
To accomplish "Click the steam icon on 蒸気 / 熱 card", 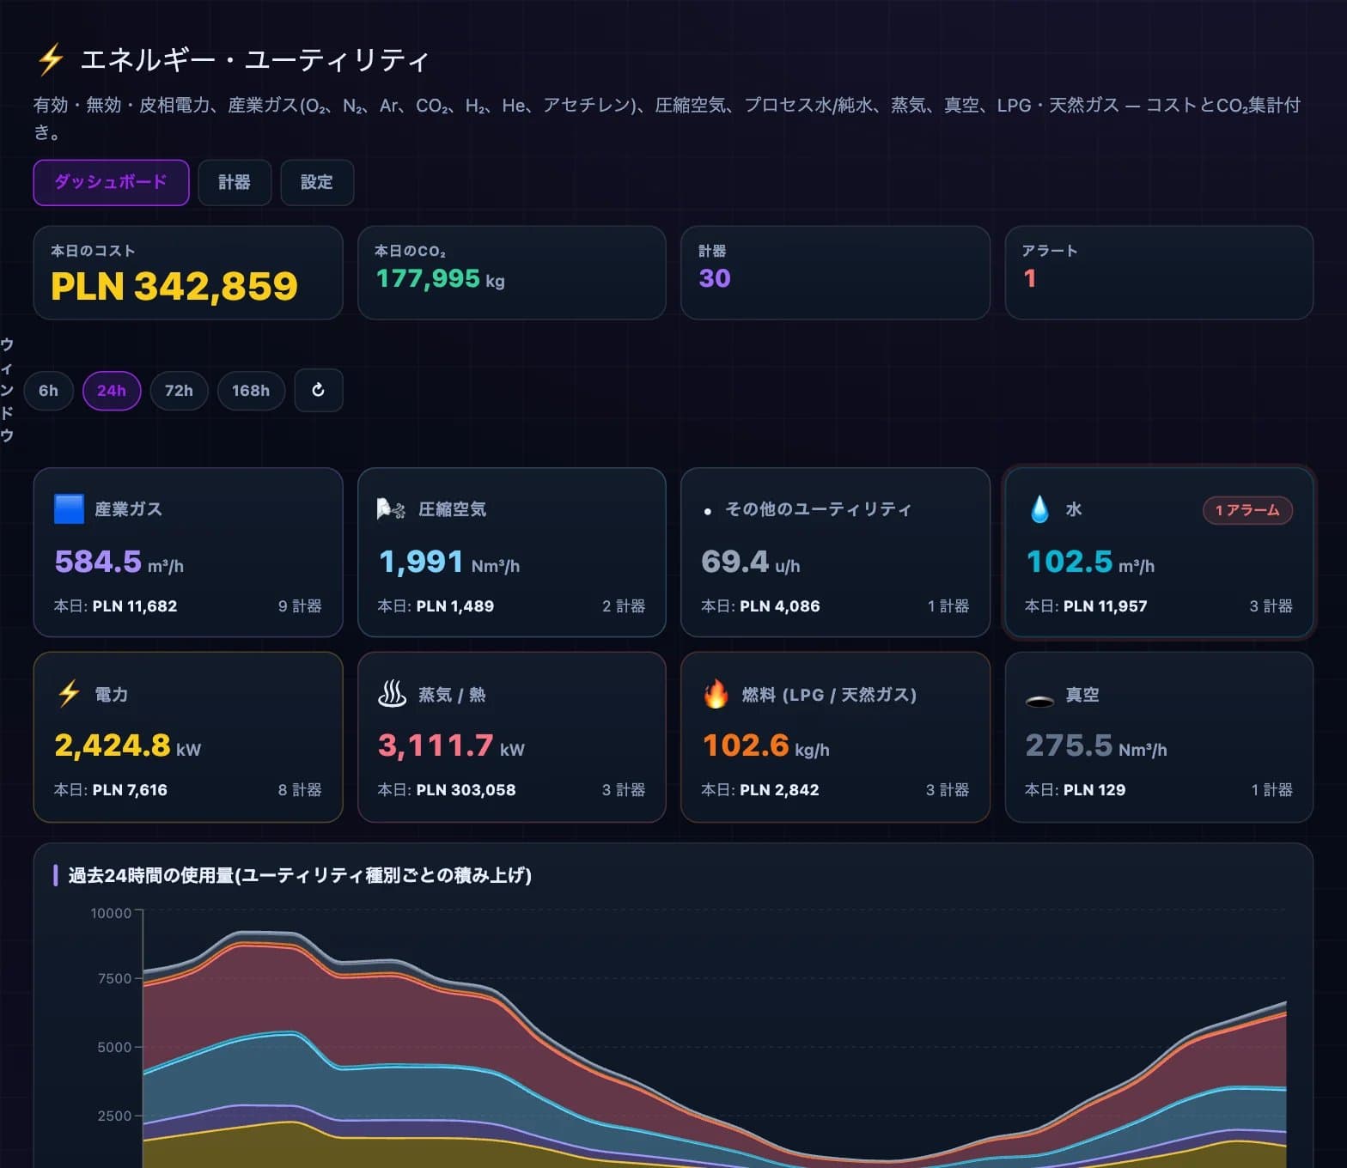I will click(x=392, y=694).
